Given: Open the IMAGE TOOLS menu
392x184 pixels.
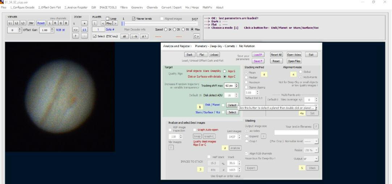Looking at the screenshot, I should tap(108, 8).
